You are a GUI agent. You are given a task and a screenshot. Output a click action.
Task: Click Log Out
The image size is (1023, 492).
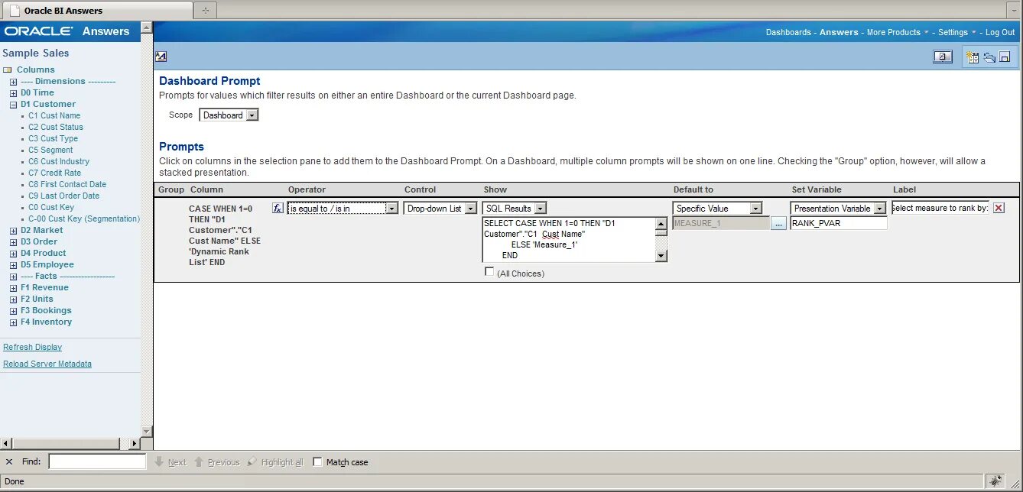tap(1000, 32)
